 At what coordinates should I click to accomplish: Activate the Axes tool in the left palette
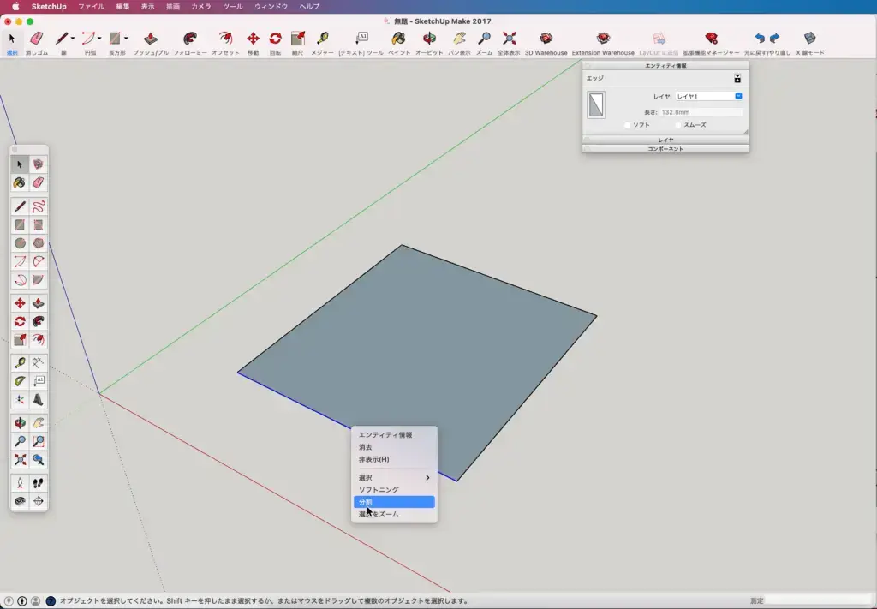(x=21, y=399)
